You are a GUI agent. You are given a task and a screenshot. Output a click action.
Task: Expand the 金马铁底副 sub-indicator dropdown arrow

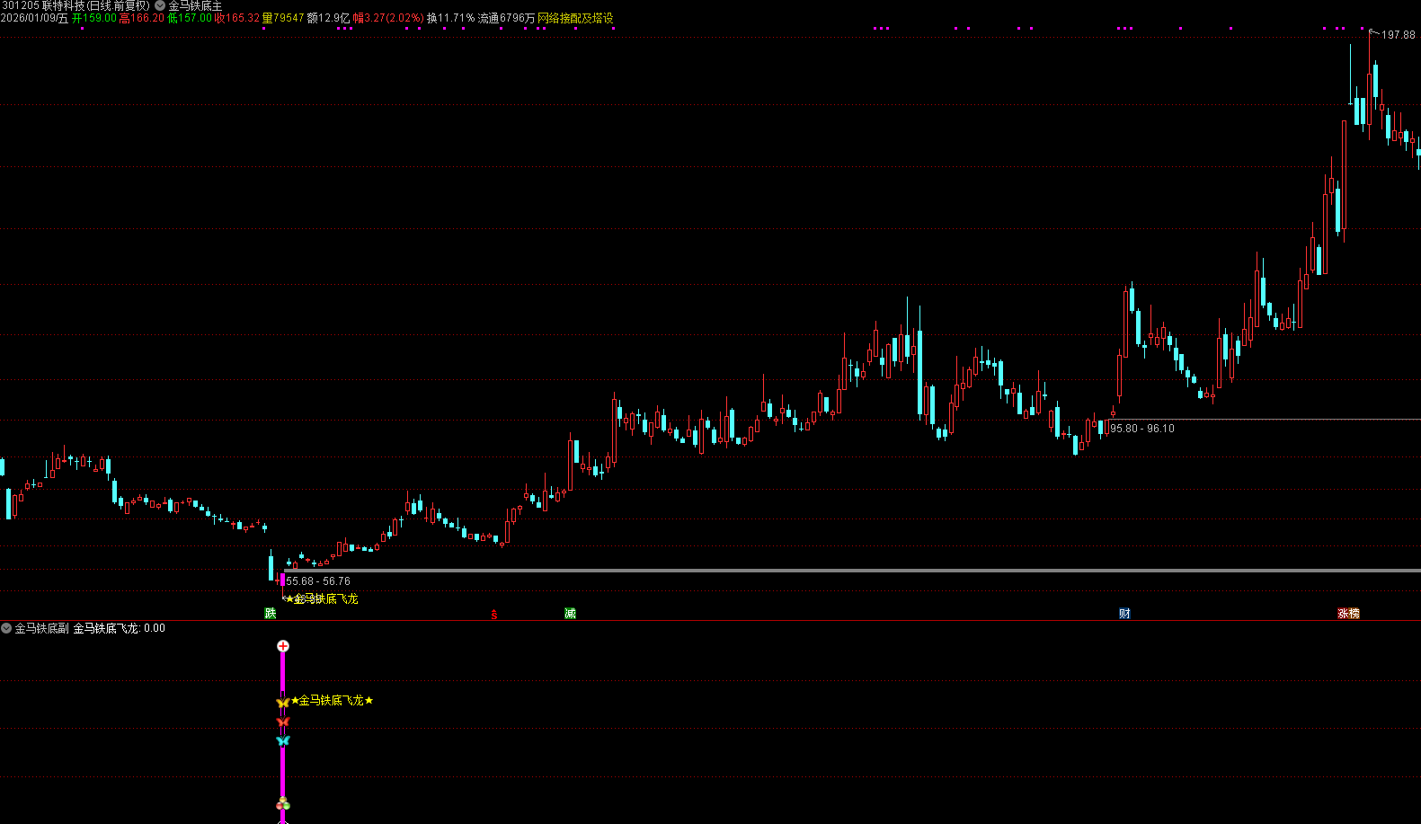[x=6, y=628]
